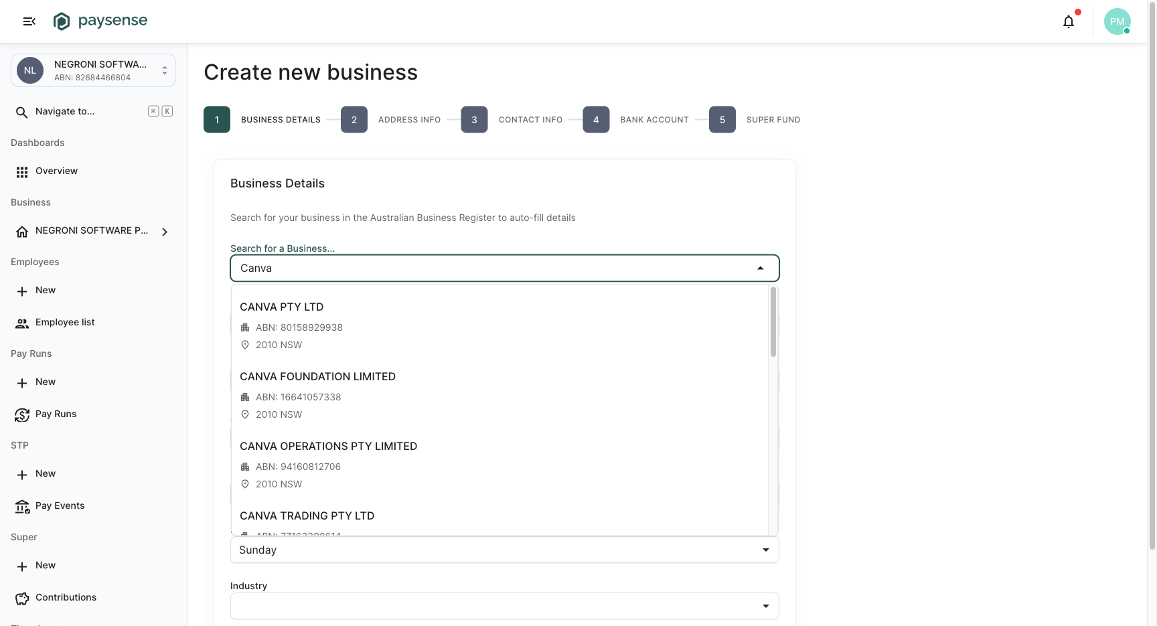
Task: Click building icon beside ABN 80158929938
Action: 245,327
